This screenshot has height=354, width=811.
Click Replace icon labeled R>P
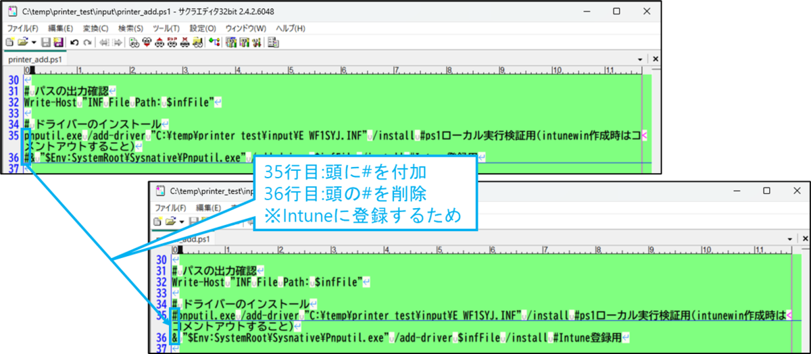[172, 43]
